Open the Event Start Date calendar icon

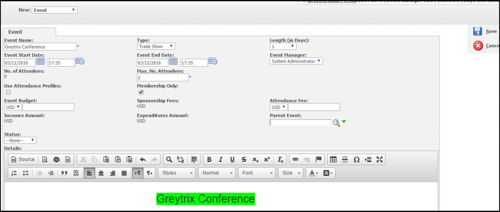coord(40,61)
